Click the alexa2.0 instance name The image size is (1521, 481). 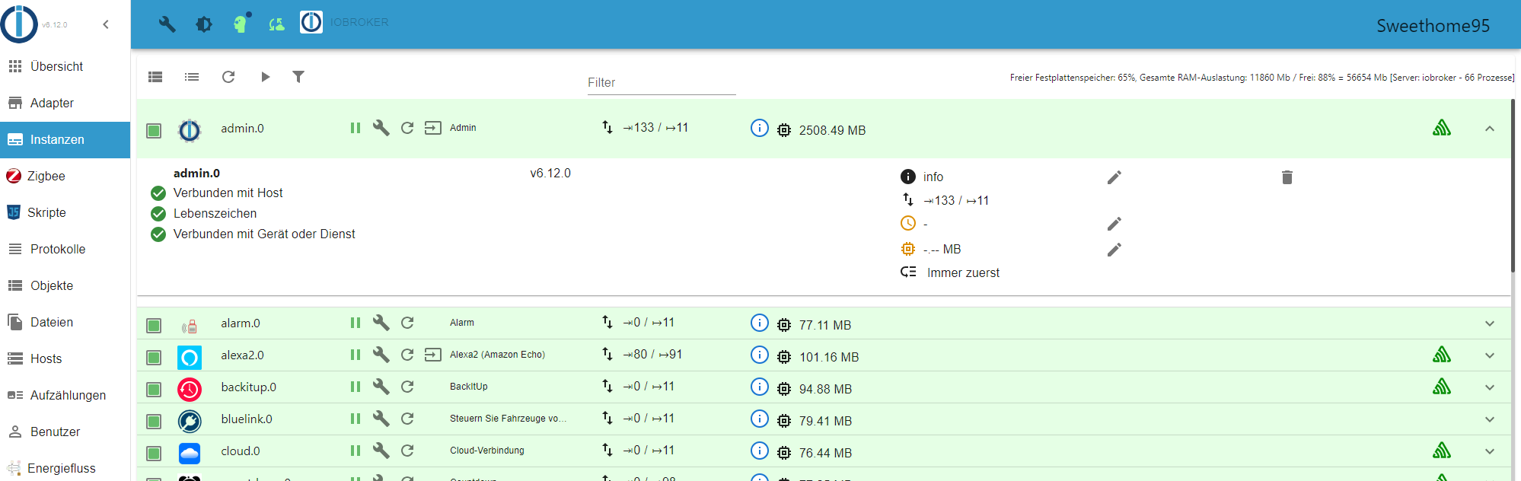click(242, 355)
